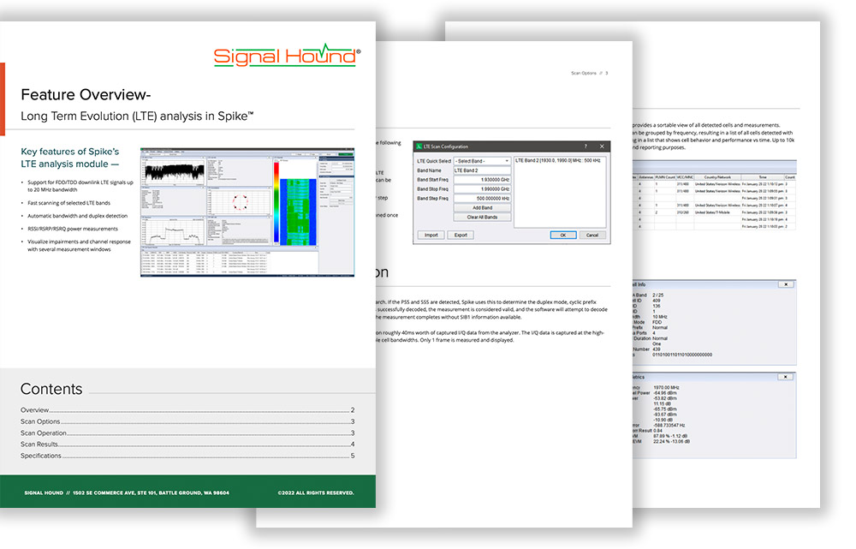The height and width of the screenshot is (549, 856).
Task: Close the Metrics panel below Cell Info
Action: [x=785, y=377]
